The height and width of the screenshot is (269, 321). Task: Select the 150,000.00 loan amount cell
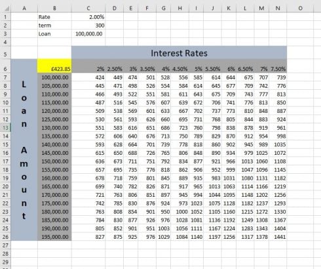click(54, 161)
